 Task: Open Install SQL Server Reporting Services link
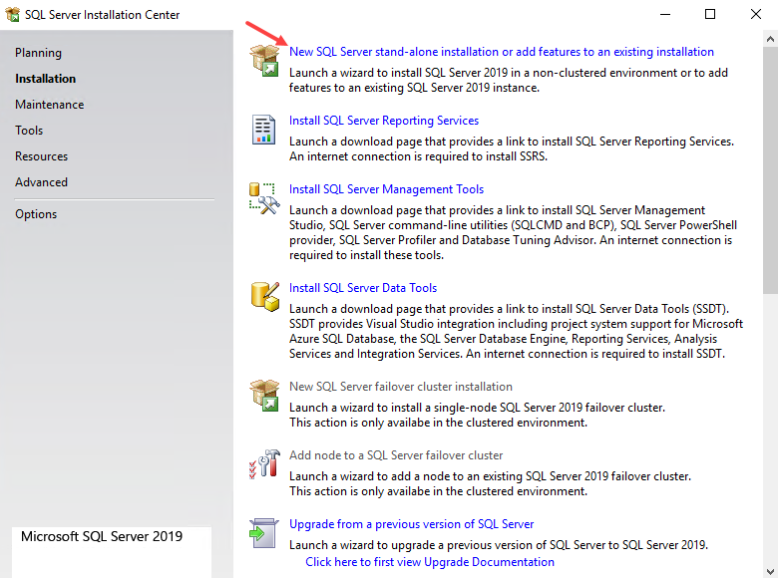point(384,121)
